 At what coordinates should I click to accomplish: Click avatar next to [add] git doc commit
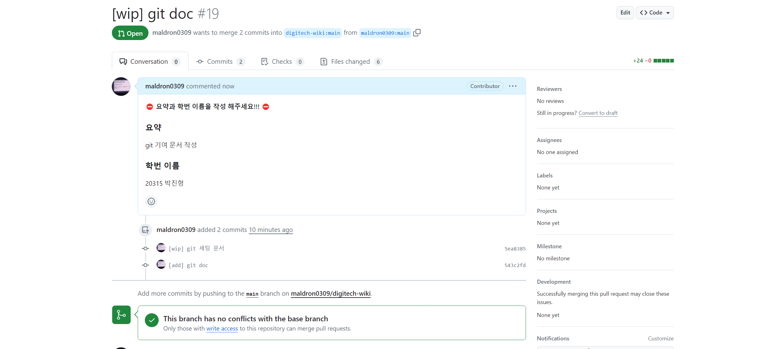point(161,264)
